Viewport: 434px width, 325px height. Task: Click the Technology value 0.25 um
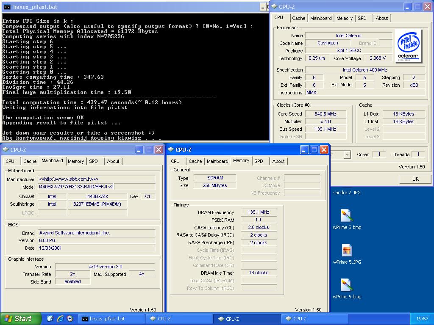(317, 58)
